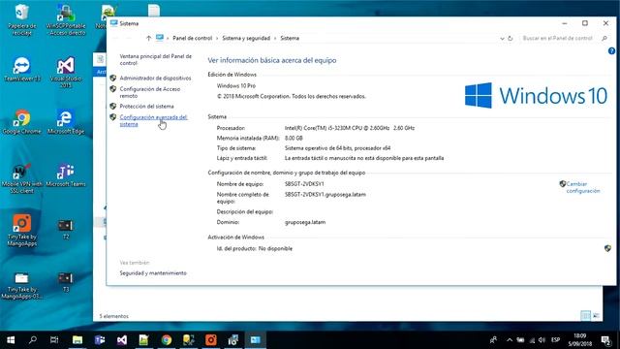
Task: Open WinSCPPortable desktop shortcut
Action: [x=66, y=19]
